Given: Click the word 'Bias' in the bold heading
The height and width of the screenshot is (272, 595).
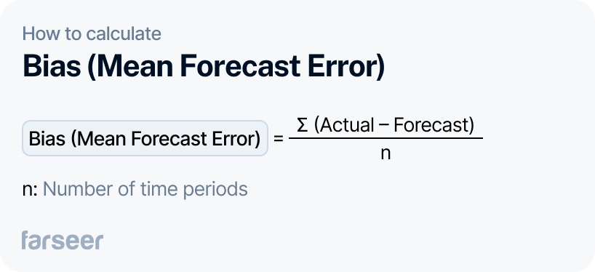Looking at the screenshot, I should tap(52, 67).
